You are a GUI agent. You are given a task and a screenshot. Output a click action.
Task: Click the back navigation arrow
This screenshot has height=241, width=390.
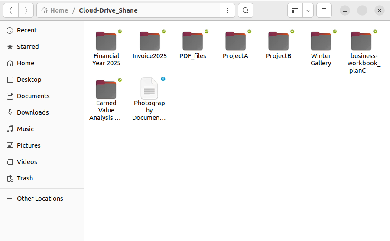click(x=11, y=10)
